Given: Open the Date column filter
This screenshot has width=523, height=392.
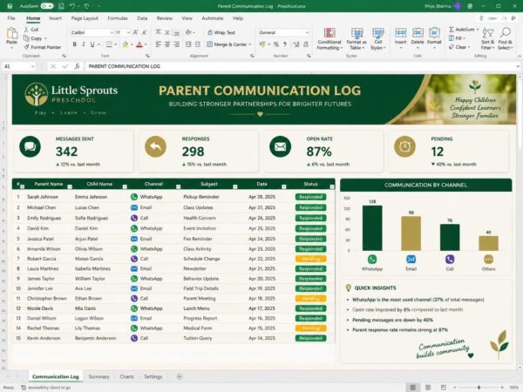Looking at the screenshot, I should coord(284,186).
